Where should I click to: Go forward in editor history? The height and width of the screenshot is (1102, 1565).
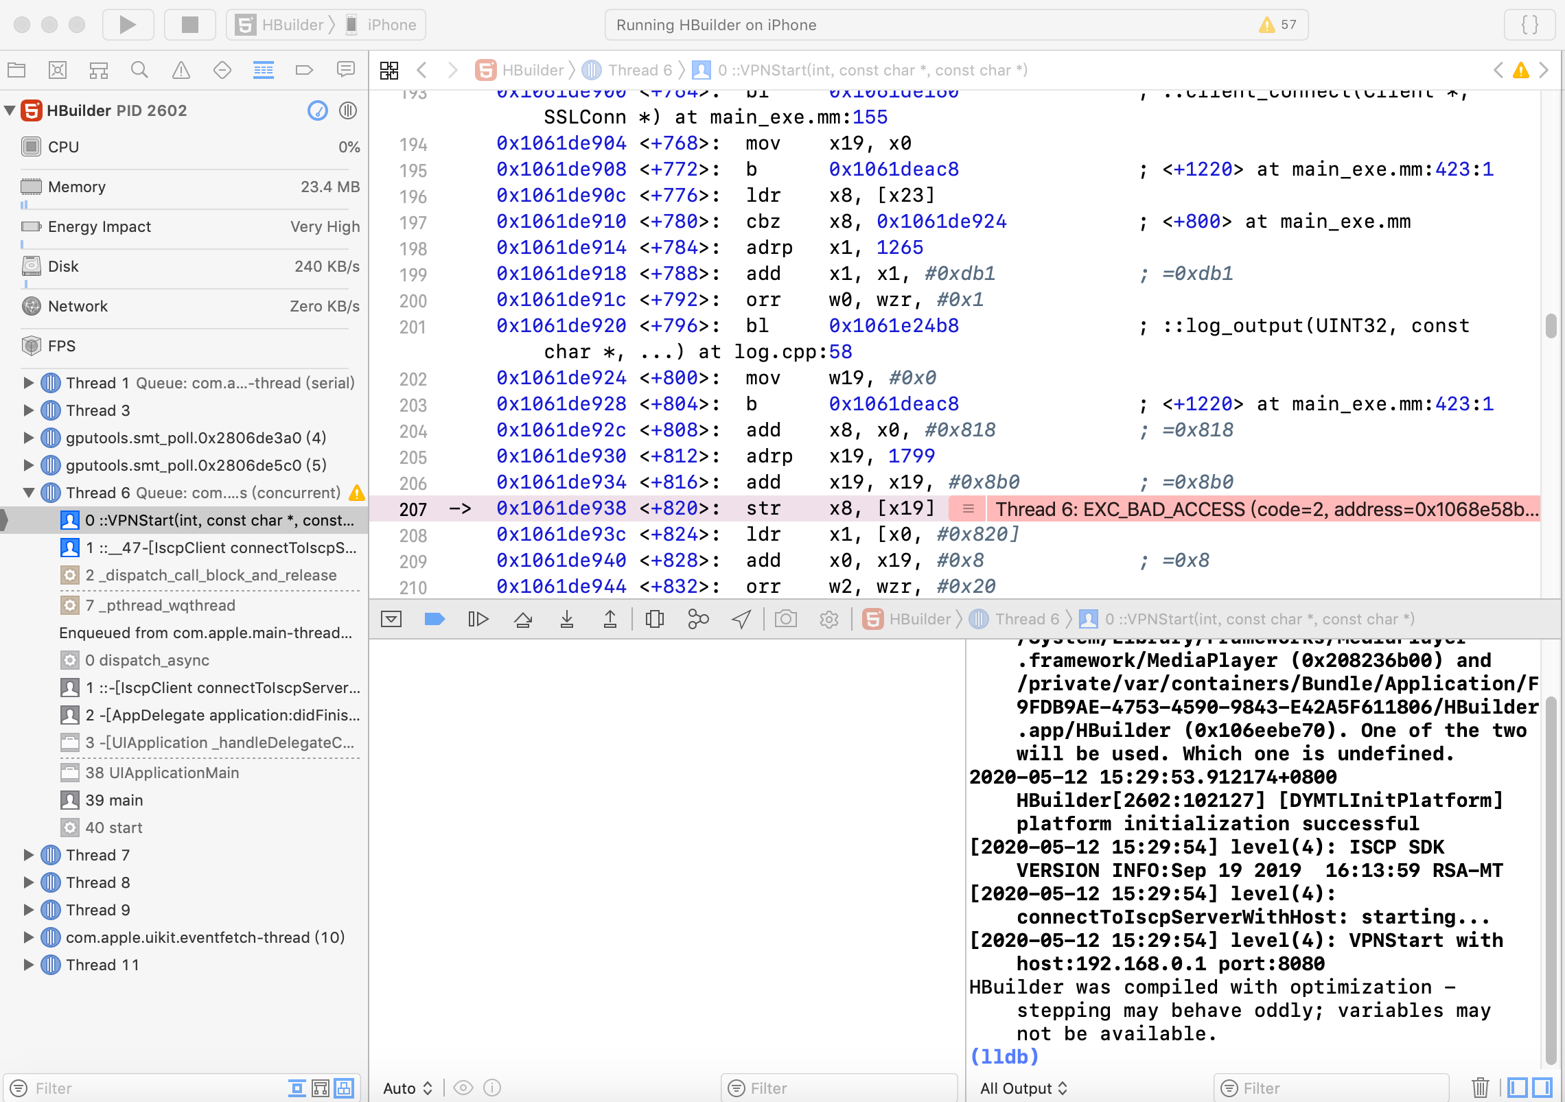(452, 70)
